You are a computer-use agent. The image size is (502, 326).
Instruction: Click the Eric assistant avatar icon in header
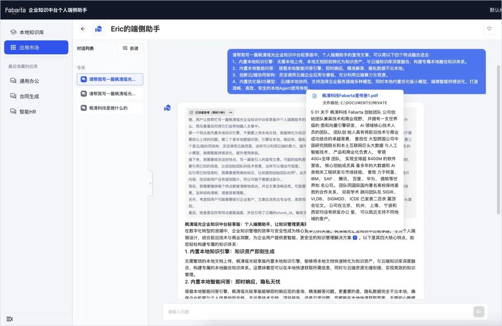(98, 29)
